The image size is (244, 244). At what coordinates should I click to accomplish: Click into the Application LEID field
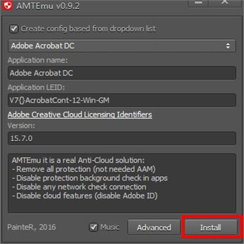coord(122,100)
